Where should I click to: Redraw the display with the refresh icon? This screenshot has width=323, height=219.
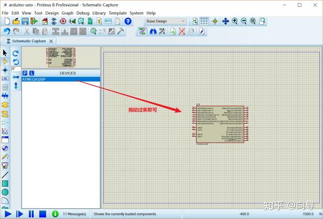coord(195,21)
